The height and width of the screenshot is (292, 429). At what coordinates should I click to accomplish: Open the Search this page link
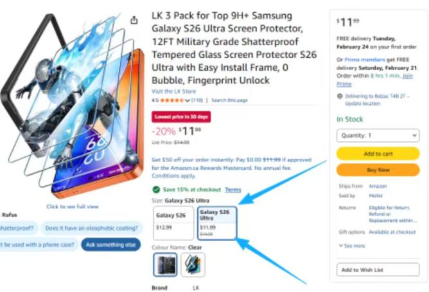coord(229,100)
